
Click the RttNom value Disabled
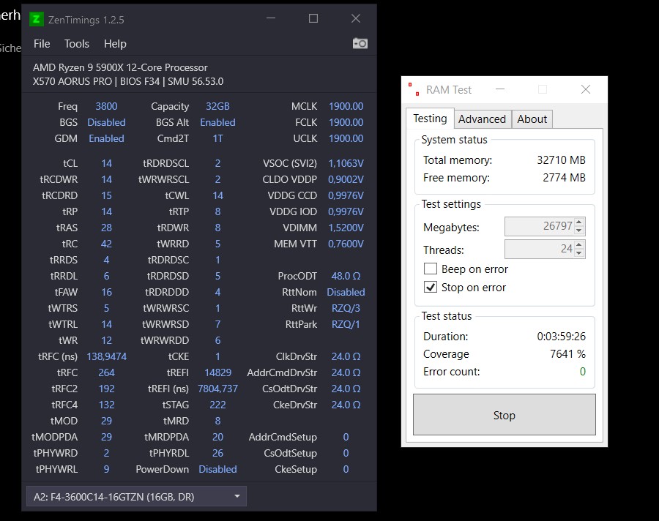coord(346,292)
